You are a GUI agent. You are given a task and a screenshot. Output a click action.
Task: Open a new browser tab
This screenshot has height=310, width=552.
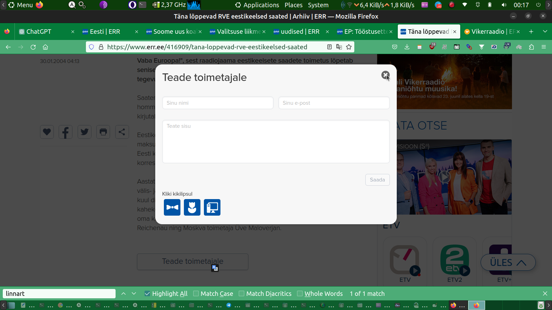[x=531, y=32]
